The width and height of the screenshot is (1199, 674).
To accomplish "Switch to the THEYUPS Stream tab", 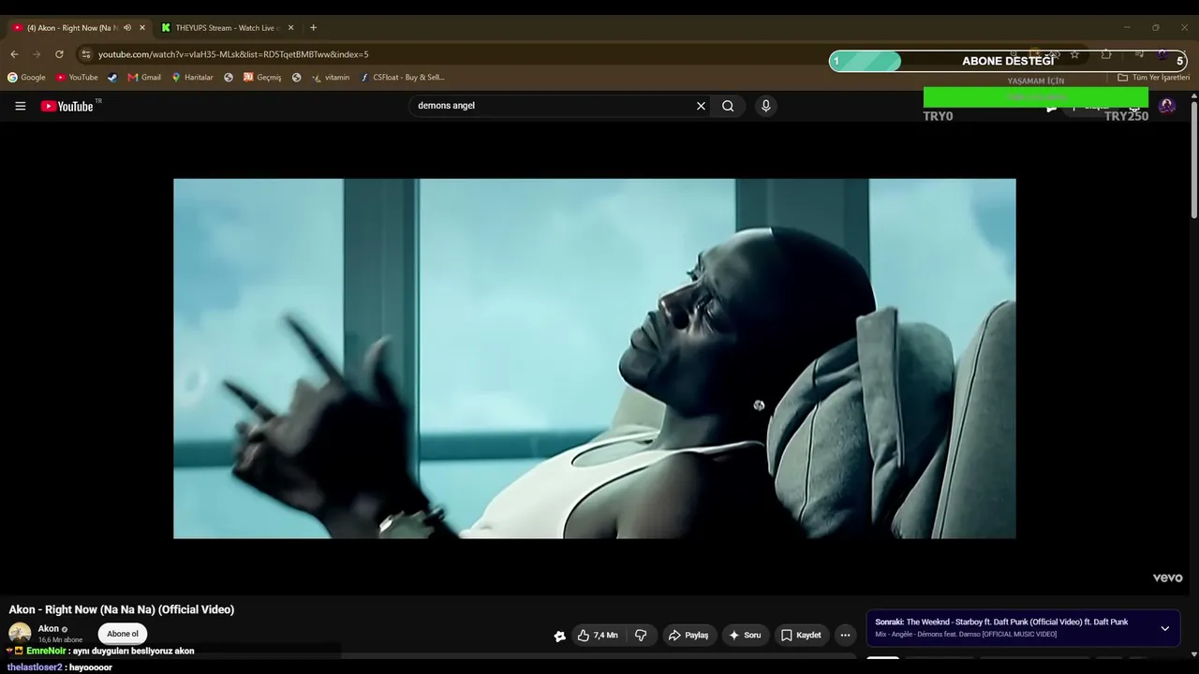I will [227, 28].
